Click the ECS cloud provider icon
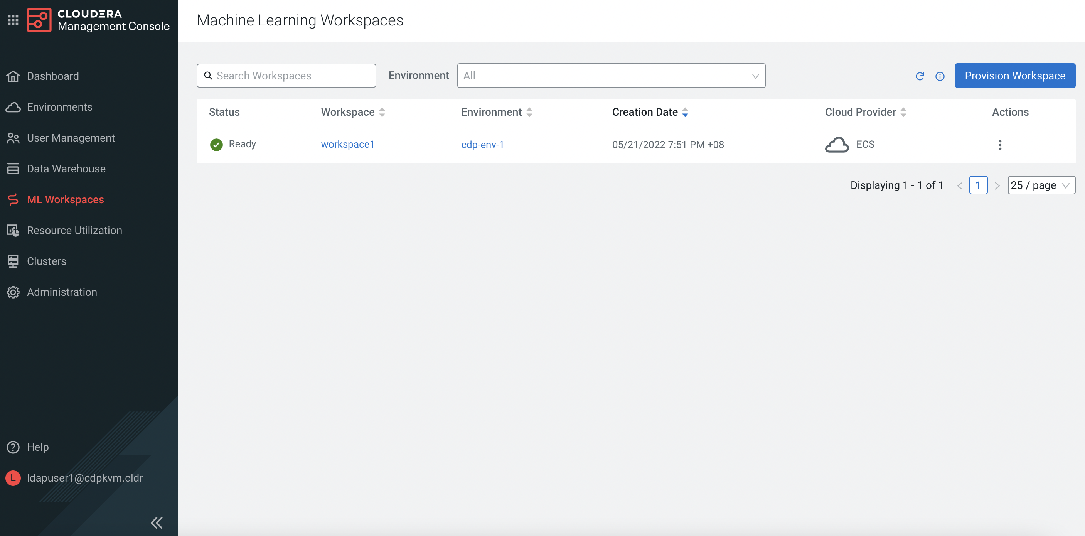Screen dimensions: 1085x536 (x=836, y=145)
